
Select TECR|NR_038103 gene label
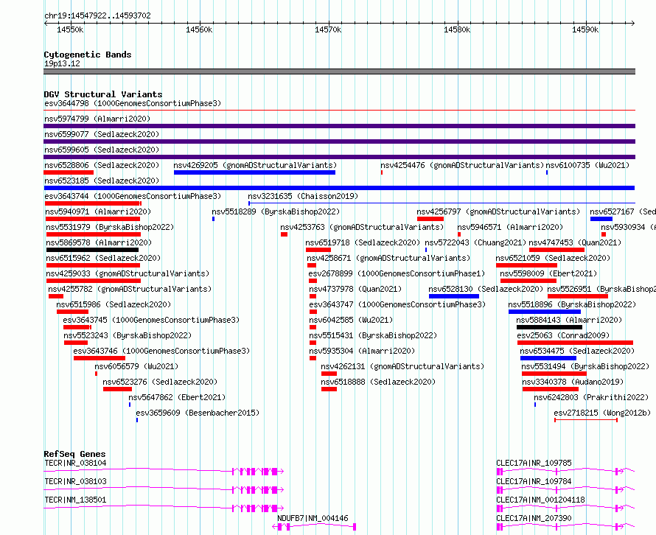(x=75, y=481)
